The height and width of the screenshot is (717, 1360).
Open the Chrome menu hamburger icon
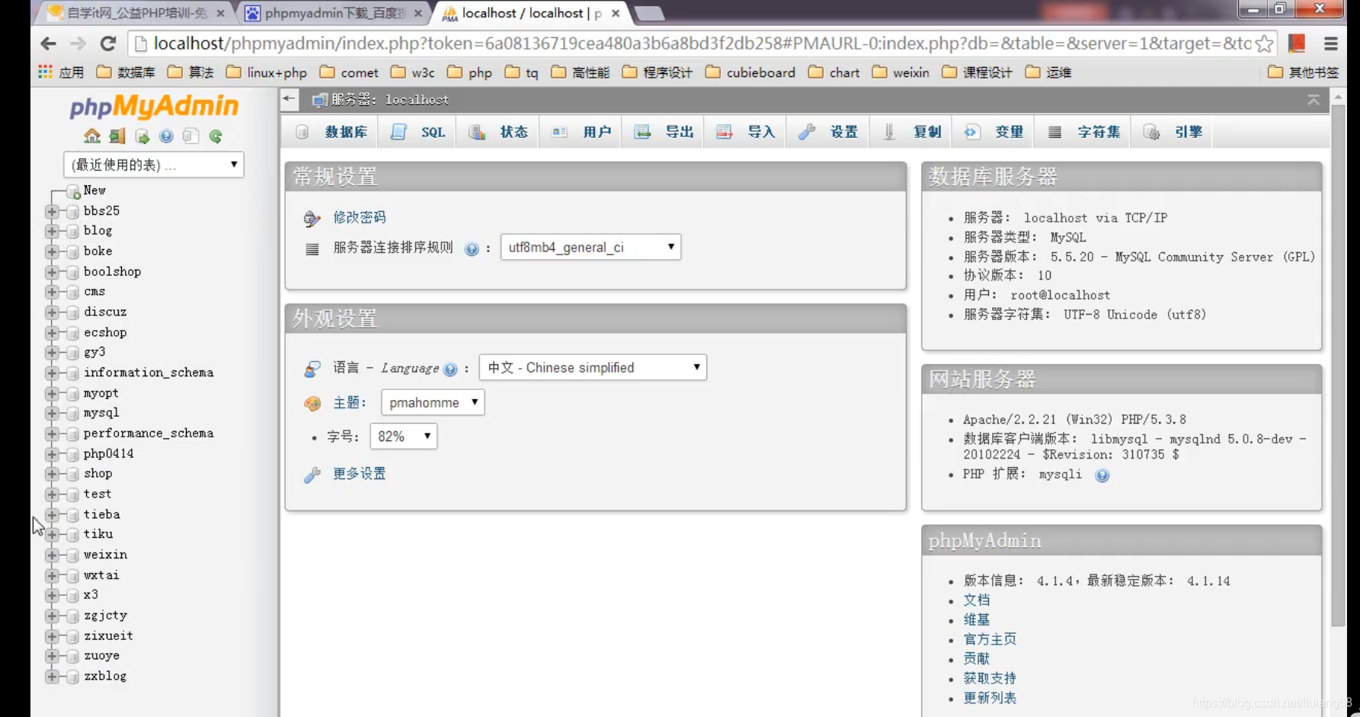point(1331,43)
